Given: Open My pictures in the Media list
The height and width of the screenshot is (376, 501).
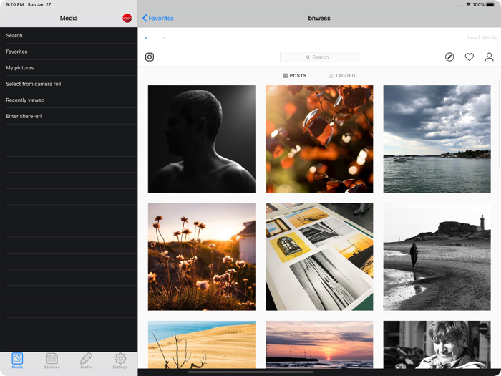Looking at the screenshot, I should click(69, 68).
